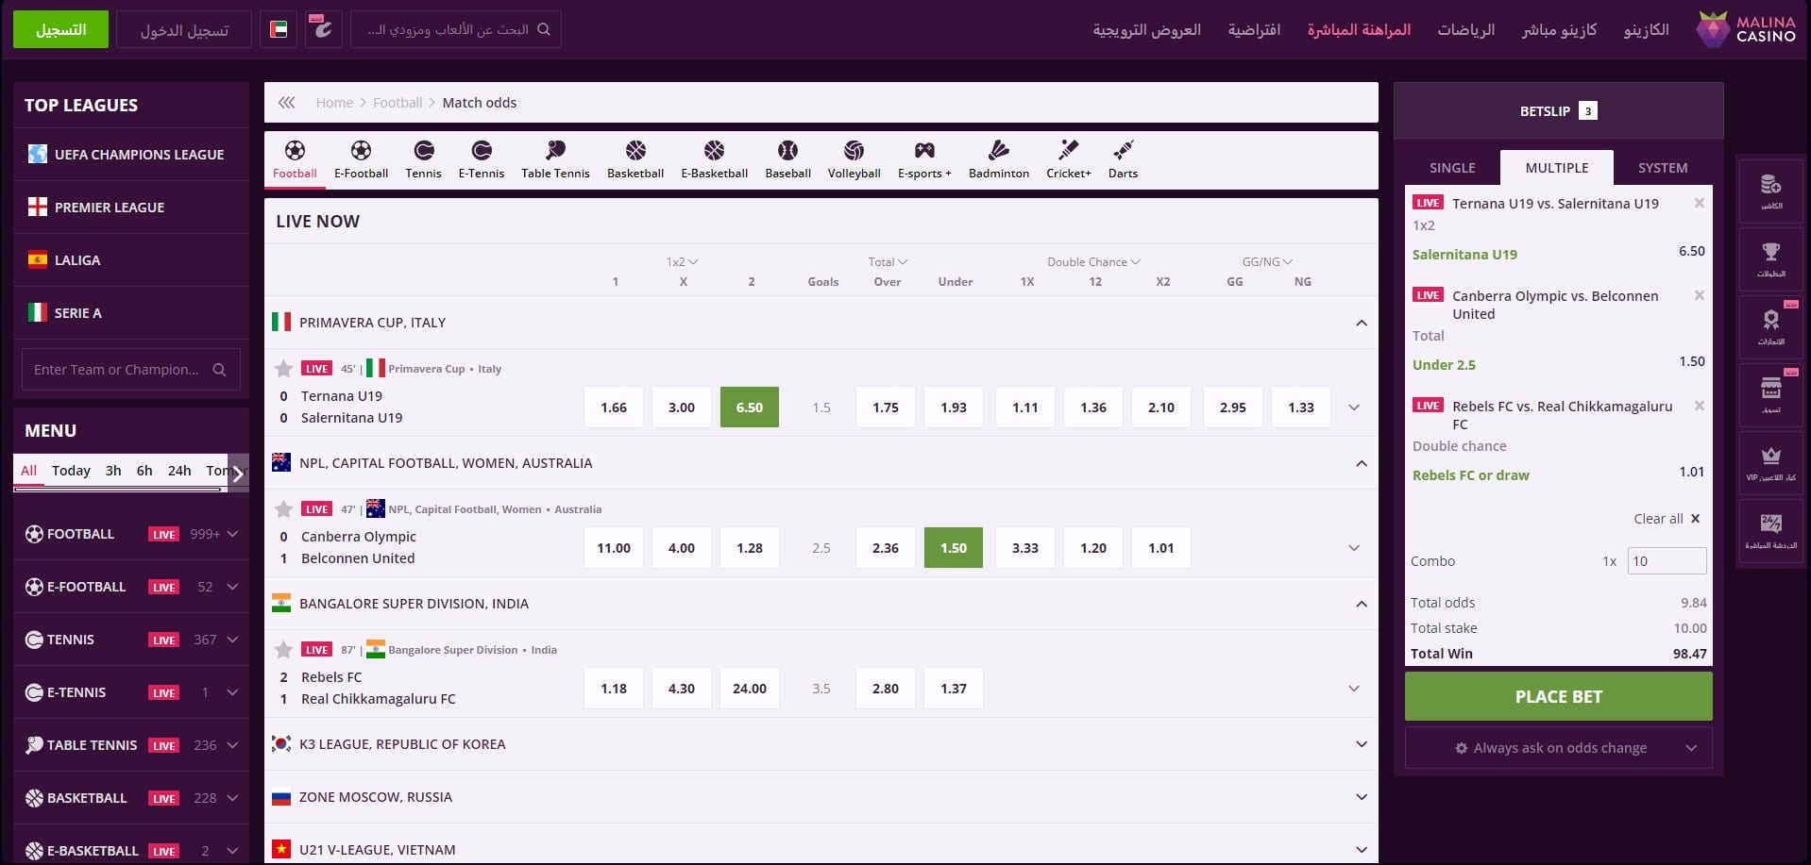This screenshot has height=865, width=1811.
Task: Select the 24h time filter
Action: [179, 471]
